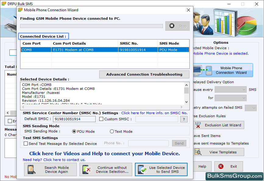Viewport: 264px width, 181px height.
Task: Select the PDU Mode radio button
Action: click(74, 131)
